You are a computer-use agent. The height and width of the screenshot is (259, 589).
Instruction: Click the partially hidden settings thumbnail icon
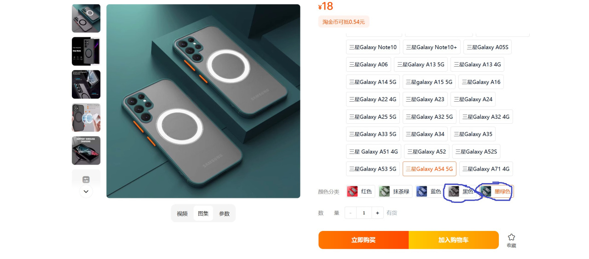[x=86, y=179]
